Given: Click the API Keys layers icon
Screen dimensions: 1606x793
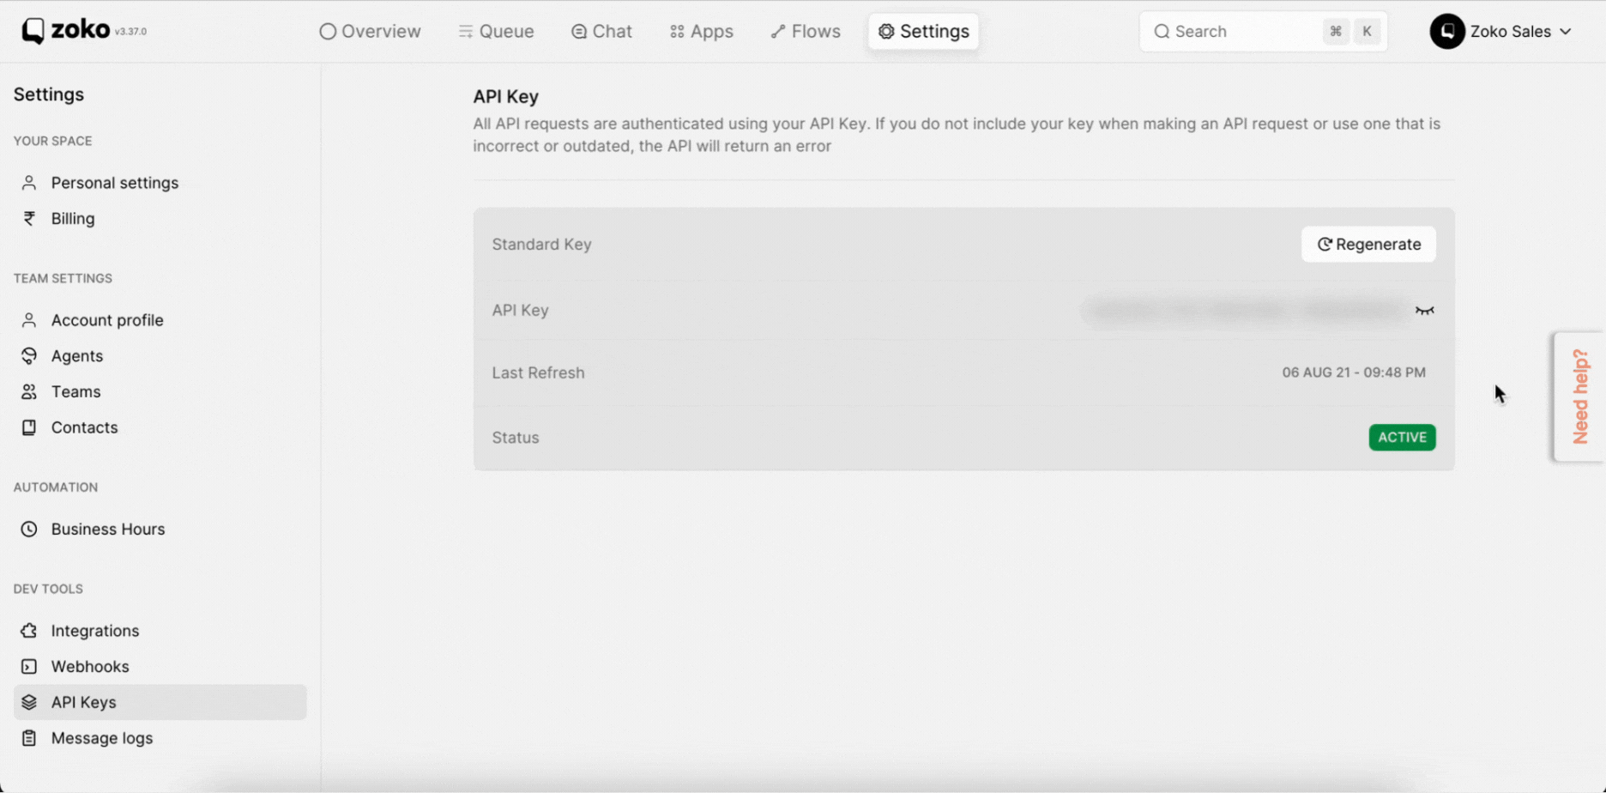Looking at the screenshot, I should 29,702.
